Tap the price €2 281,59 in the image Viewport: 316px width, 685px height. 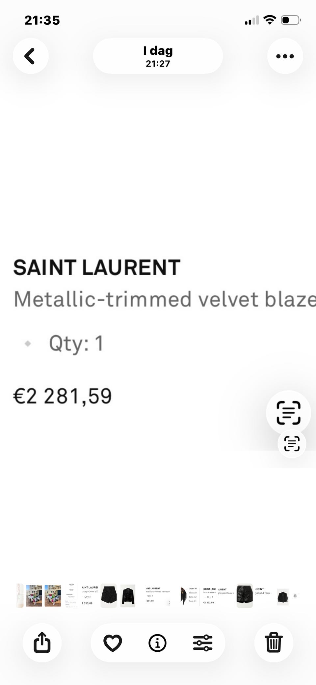pyautogui.click(x=63, y=396)
